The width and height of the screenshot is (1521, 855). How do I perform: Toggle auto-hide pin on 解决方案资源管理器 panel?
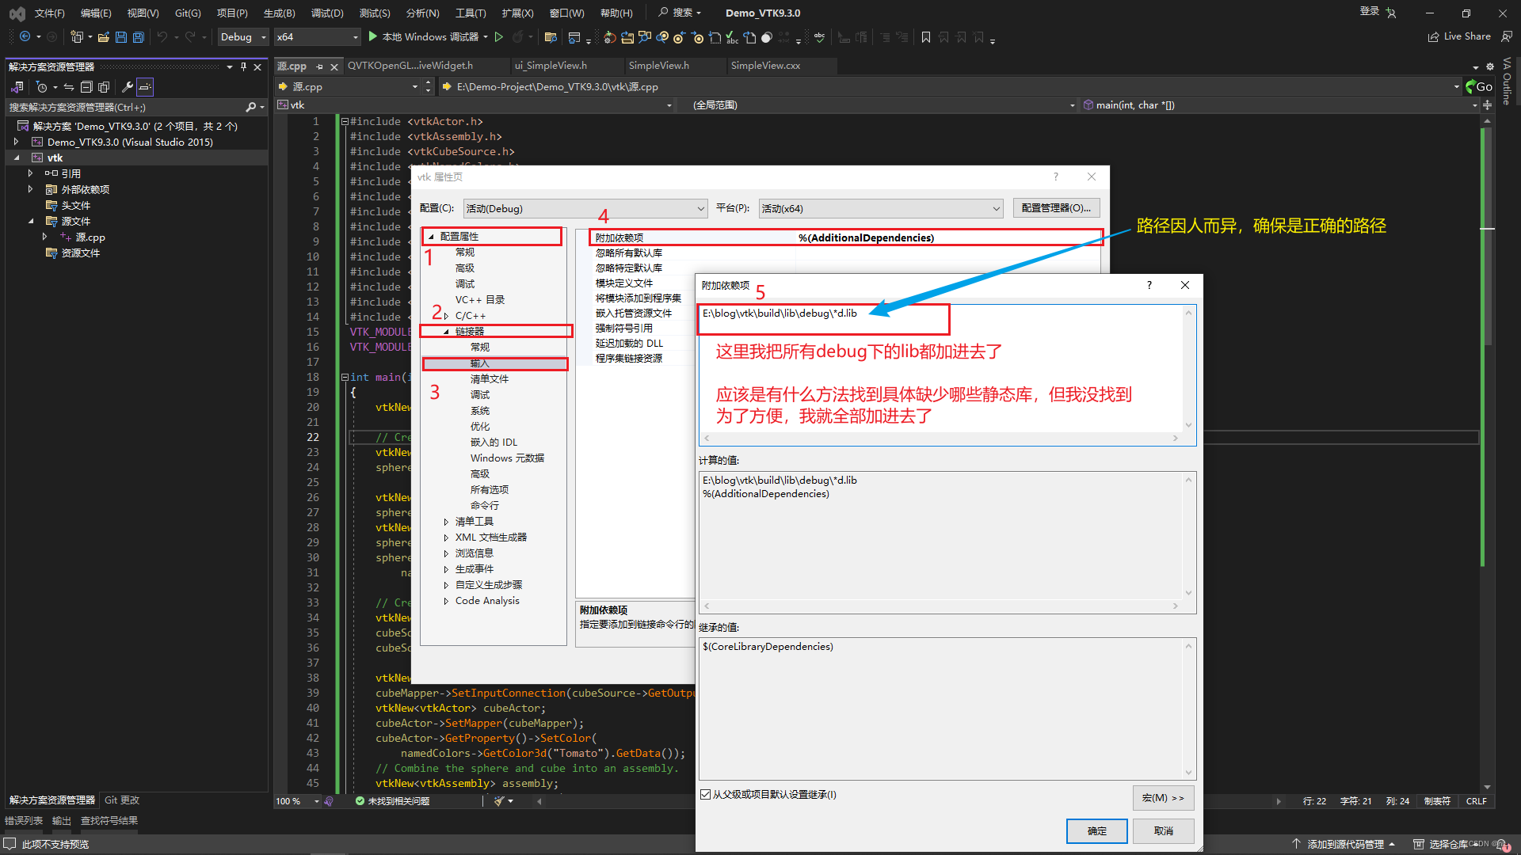tap(244, 67)
